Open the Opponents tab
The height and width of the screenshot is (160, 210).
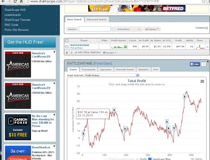point(106,70)
